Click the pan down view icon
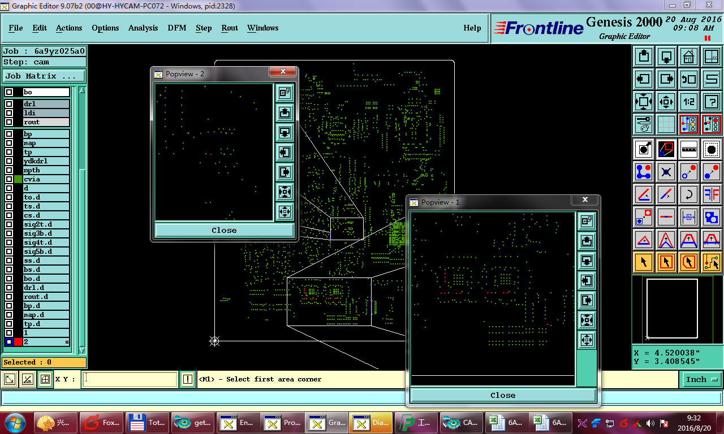Image resolution: width=724 pixels, height=434 pixels. coord(666,57)
